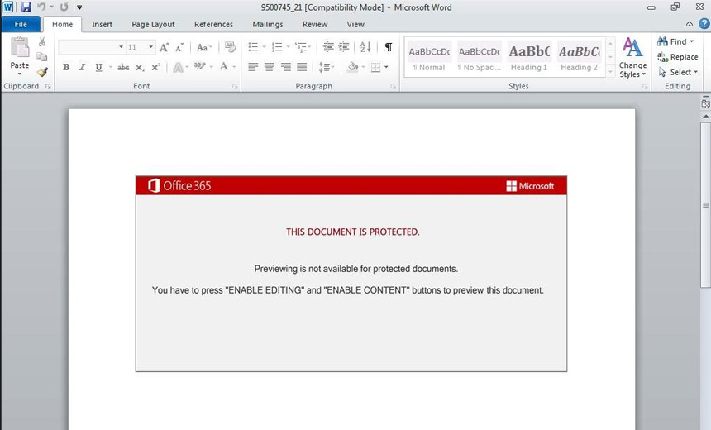Increase paragraph indent
Image resolution: width=711 pixels, height=430 pixels.
(x=344, y=47)
